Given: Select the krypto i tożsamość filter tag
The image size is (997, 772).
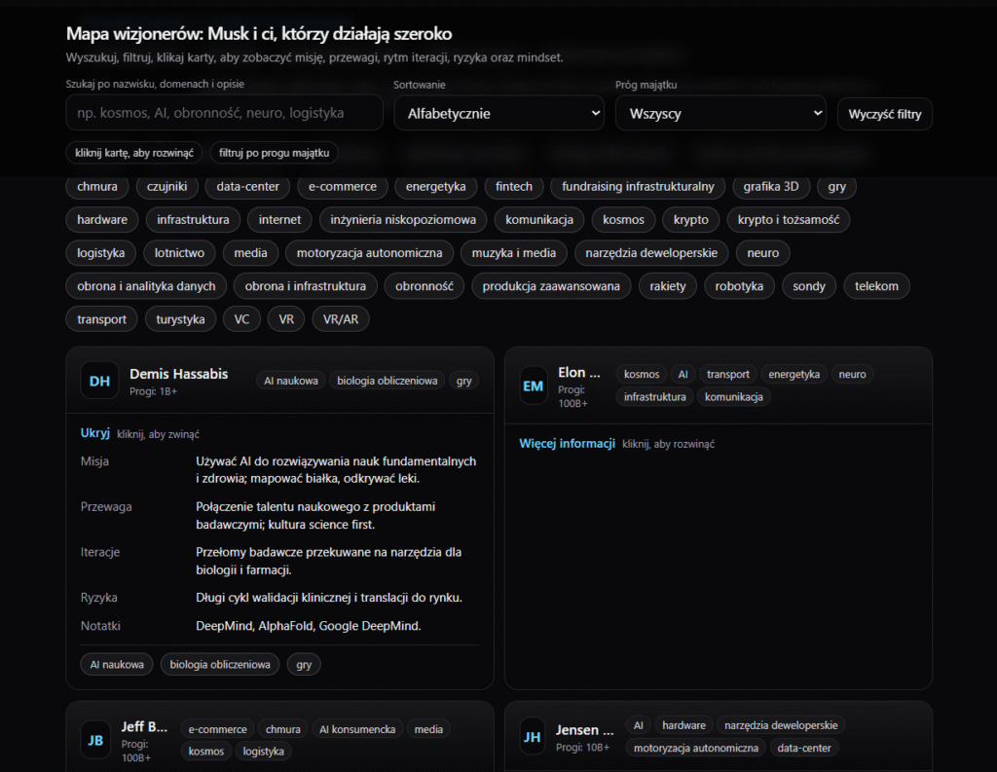Looking at the screenshot, I should click(x=789, y=219).
